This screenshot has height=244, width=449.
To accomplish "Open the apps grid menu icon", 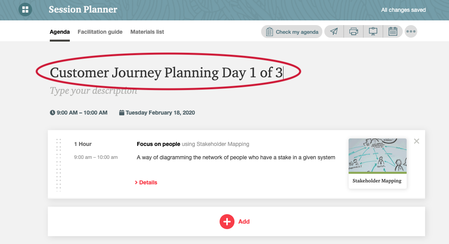I will point(25,9).
